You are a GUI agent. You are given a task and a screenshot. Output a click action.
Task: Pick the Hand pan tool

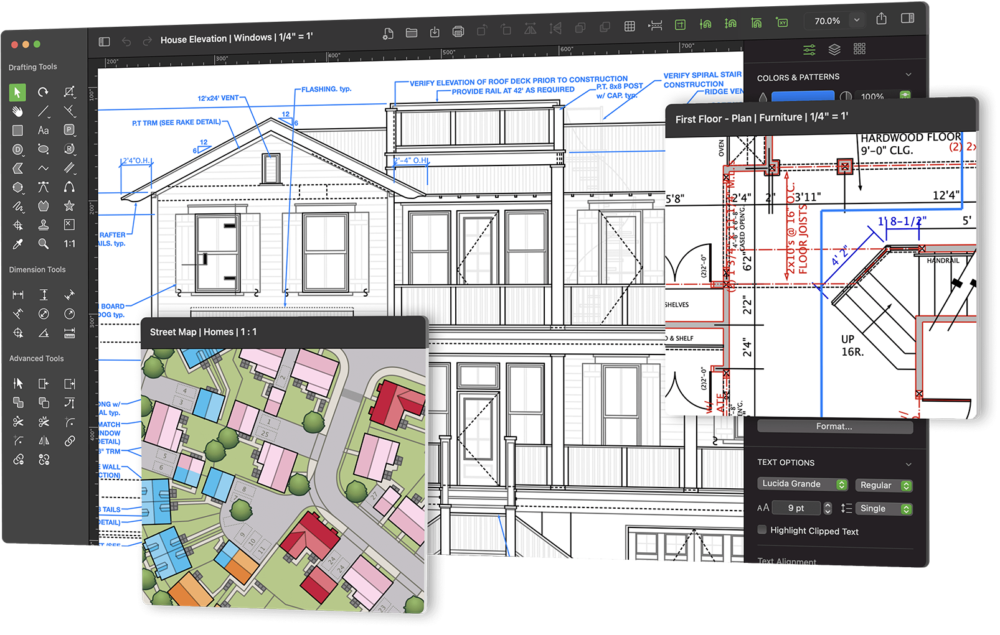click(x=17, y=111)
